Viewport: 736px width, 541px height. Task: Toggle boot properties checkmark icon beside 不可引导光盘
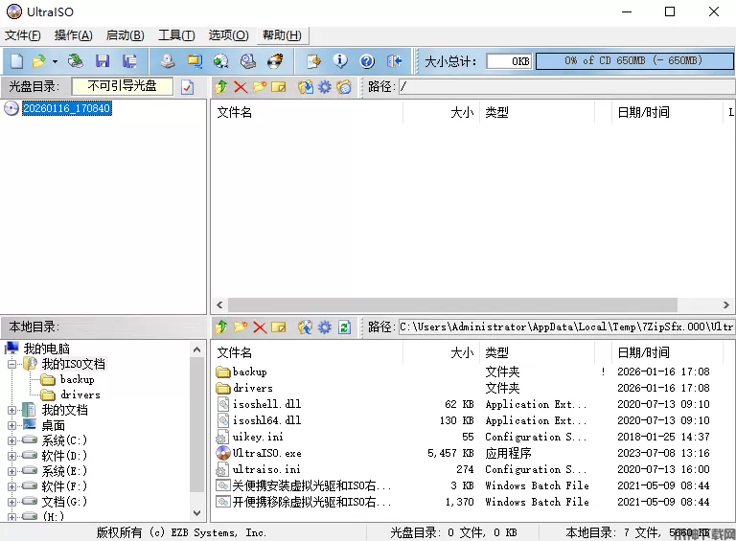187,87
